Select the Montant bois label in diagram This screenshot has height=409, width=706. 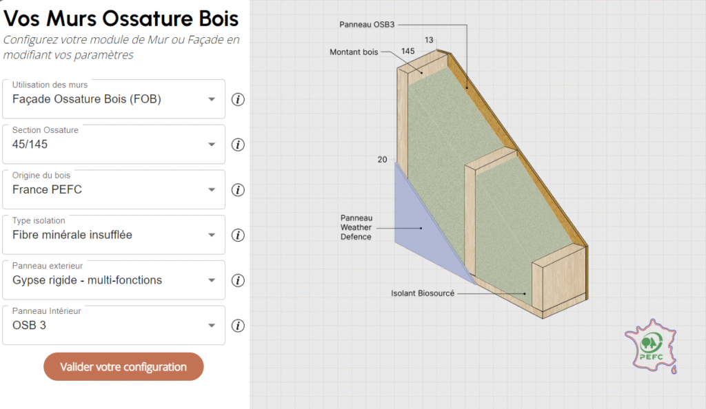pos(354,52)
